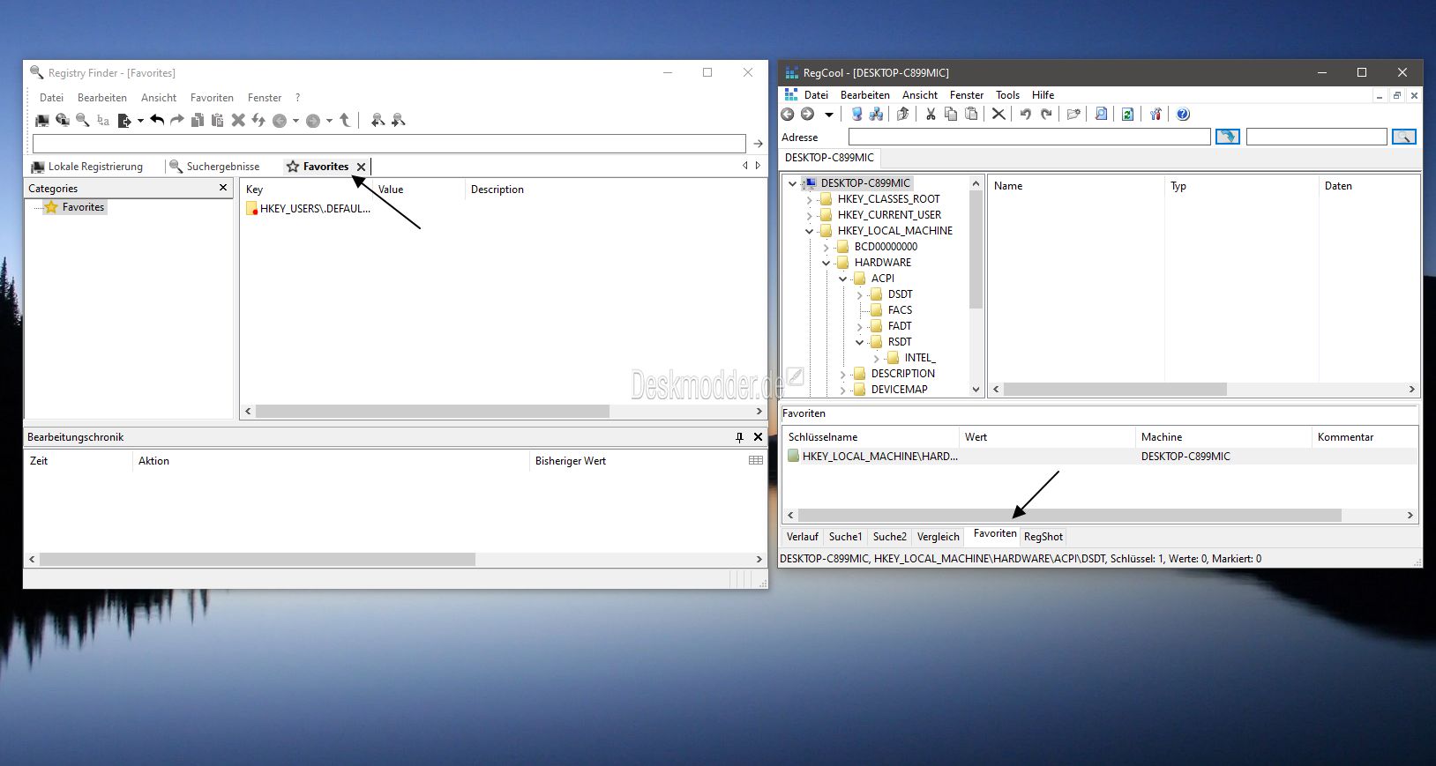The width and height of the screenshot is (1436, 766).
Task: Expand the HKEY_CLASSES_ROOT node
Action: click(x=809, y=199)
